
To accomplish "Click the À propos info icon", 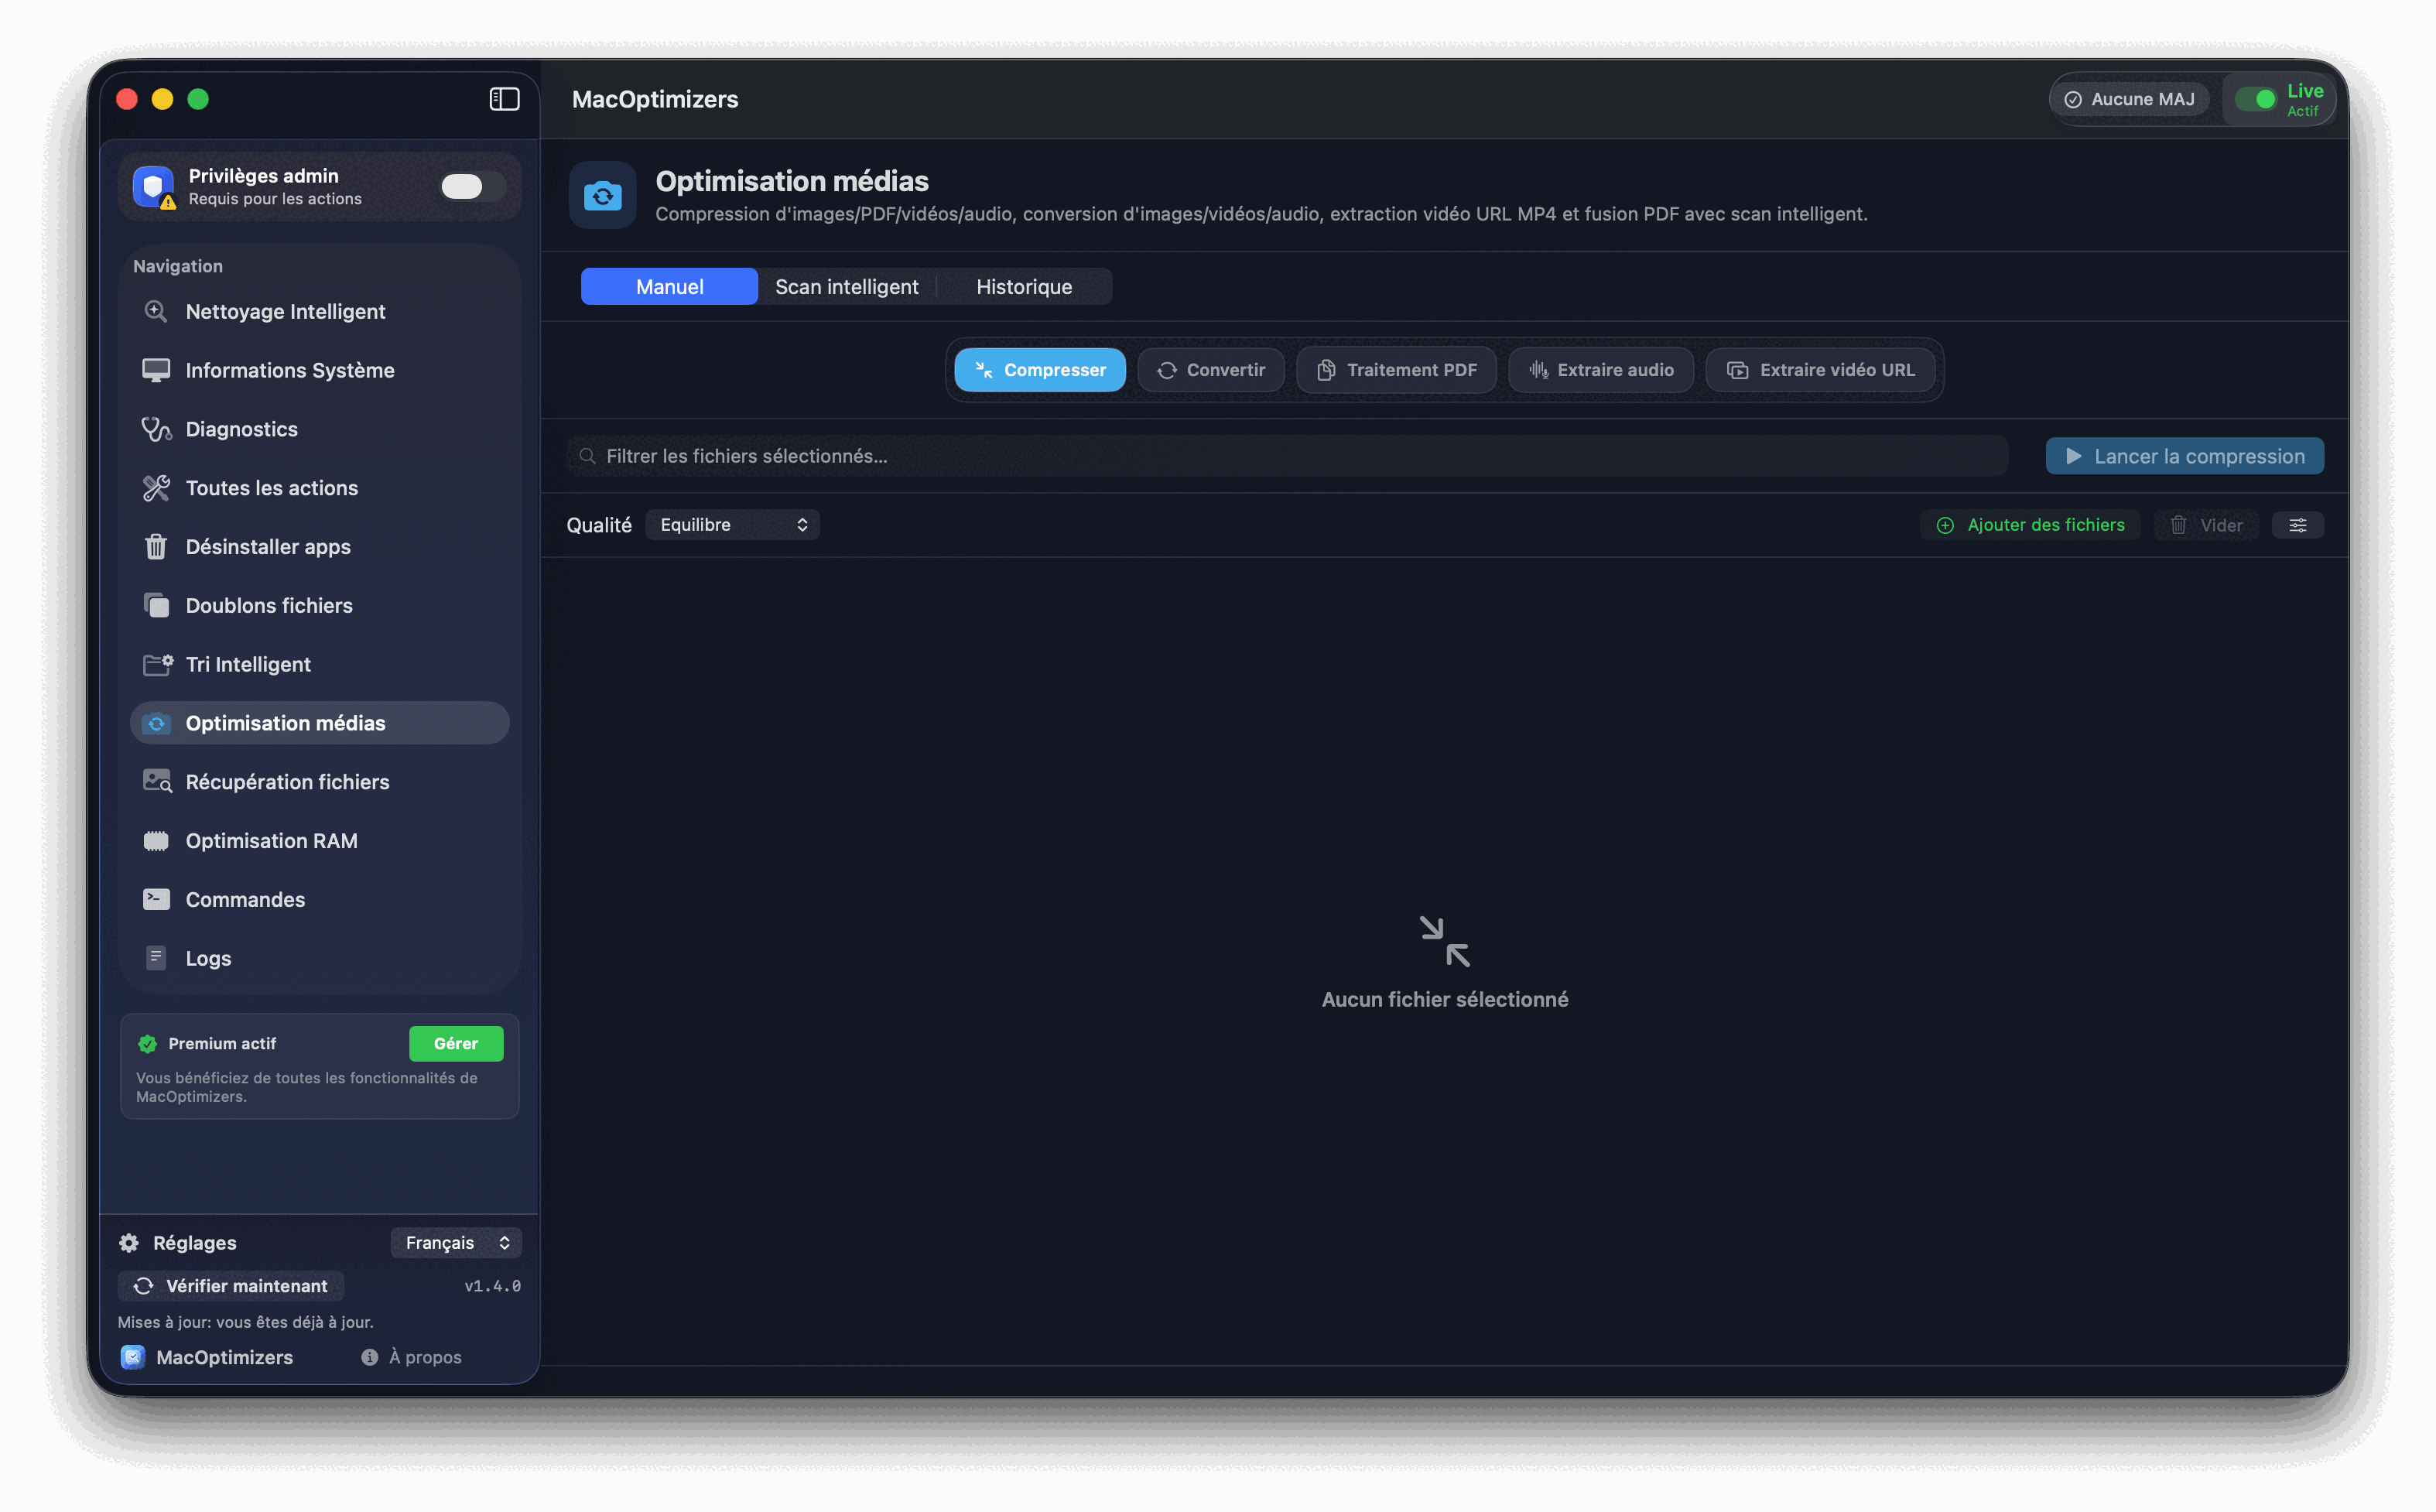I will coord(370,1357).
